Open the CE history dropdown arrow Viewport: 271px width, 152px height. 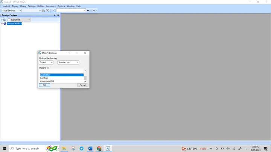[84, 11]
